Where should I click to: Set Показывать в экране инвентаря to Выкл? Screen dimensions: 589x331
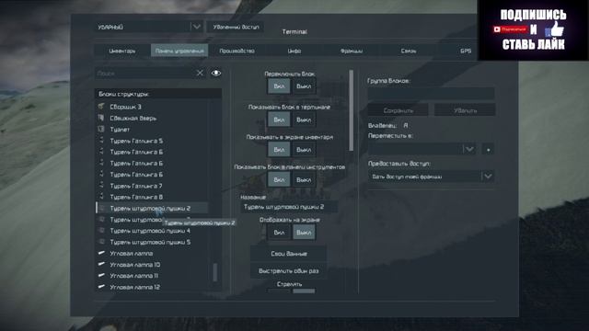(304, 149)
